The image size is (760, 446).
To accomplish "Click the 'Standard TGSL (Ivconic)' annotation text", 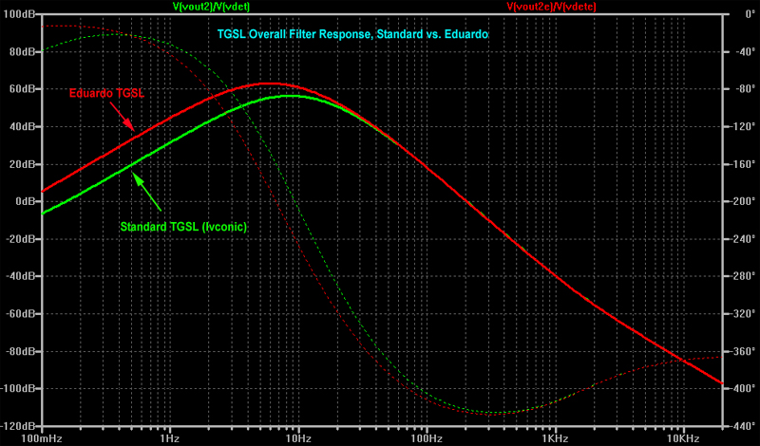I will pos(183,227).
